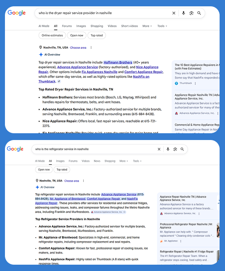Click the Thumbtack source logo
Viewport: 225px width, 271px height.
tap(176, 83)
